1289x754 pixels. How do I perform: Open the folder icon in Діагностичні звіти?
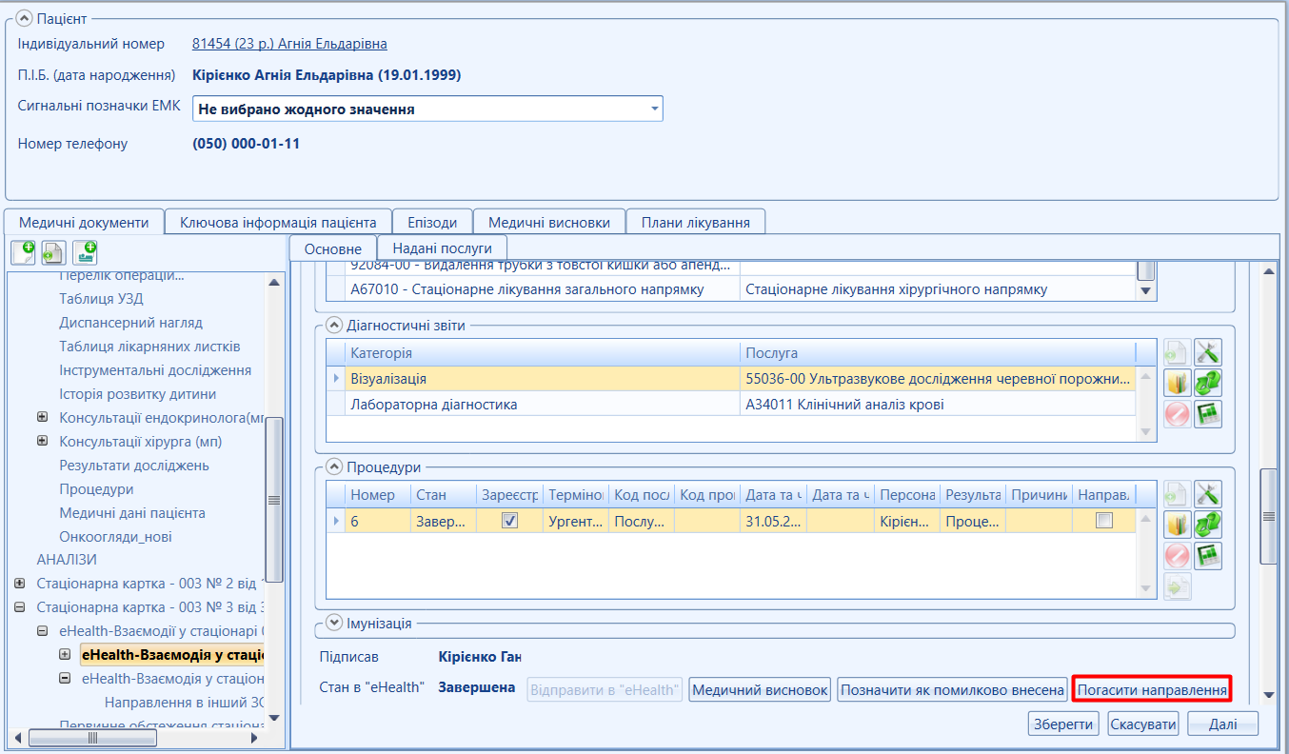coord(1178,384)
